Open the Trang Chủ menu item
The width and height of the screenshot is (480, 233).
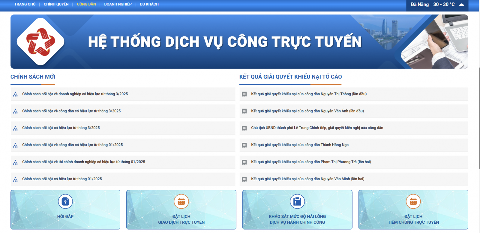pos(25,4)
